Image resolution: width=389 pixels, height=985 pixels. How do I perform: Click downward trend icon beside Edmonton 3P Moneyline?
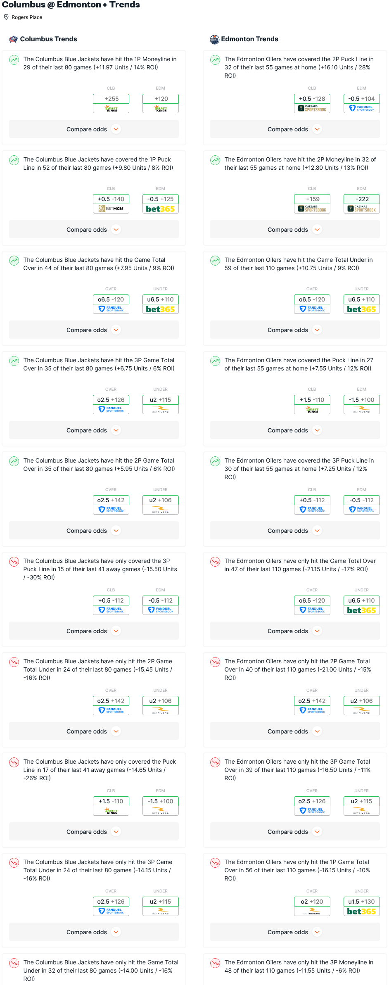(215, 963)
